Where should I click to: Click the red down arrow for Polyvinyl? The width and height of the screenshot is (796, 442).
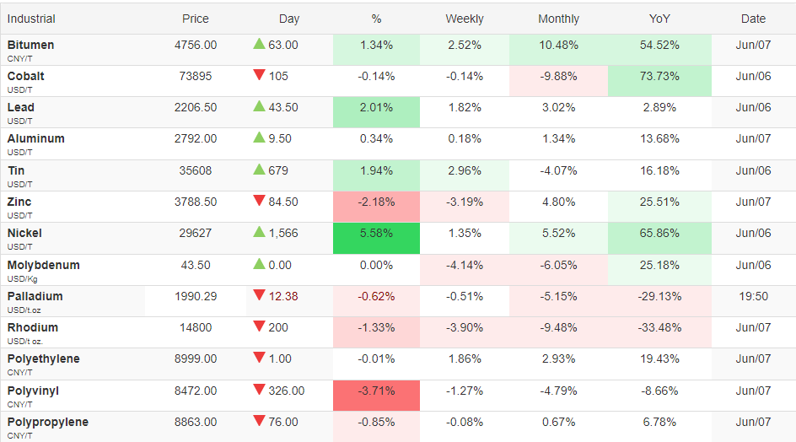click(x=259, y=391)
